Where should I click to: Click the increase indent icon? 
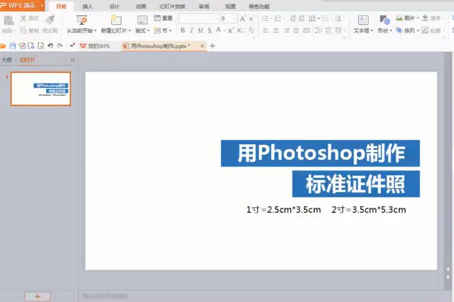[x=302, y=19]
